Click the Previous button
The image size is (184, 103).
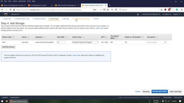[x=146, y=92]
